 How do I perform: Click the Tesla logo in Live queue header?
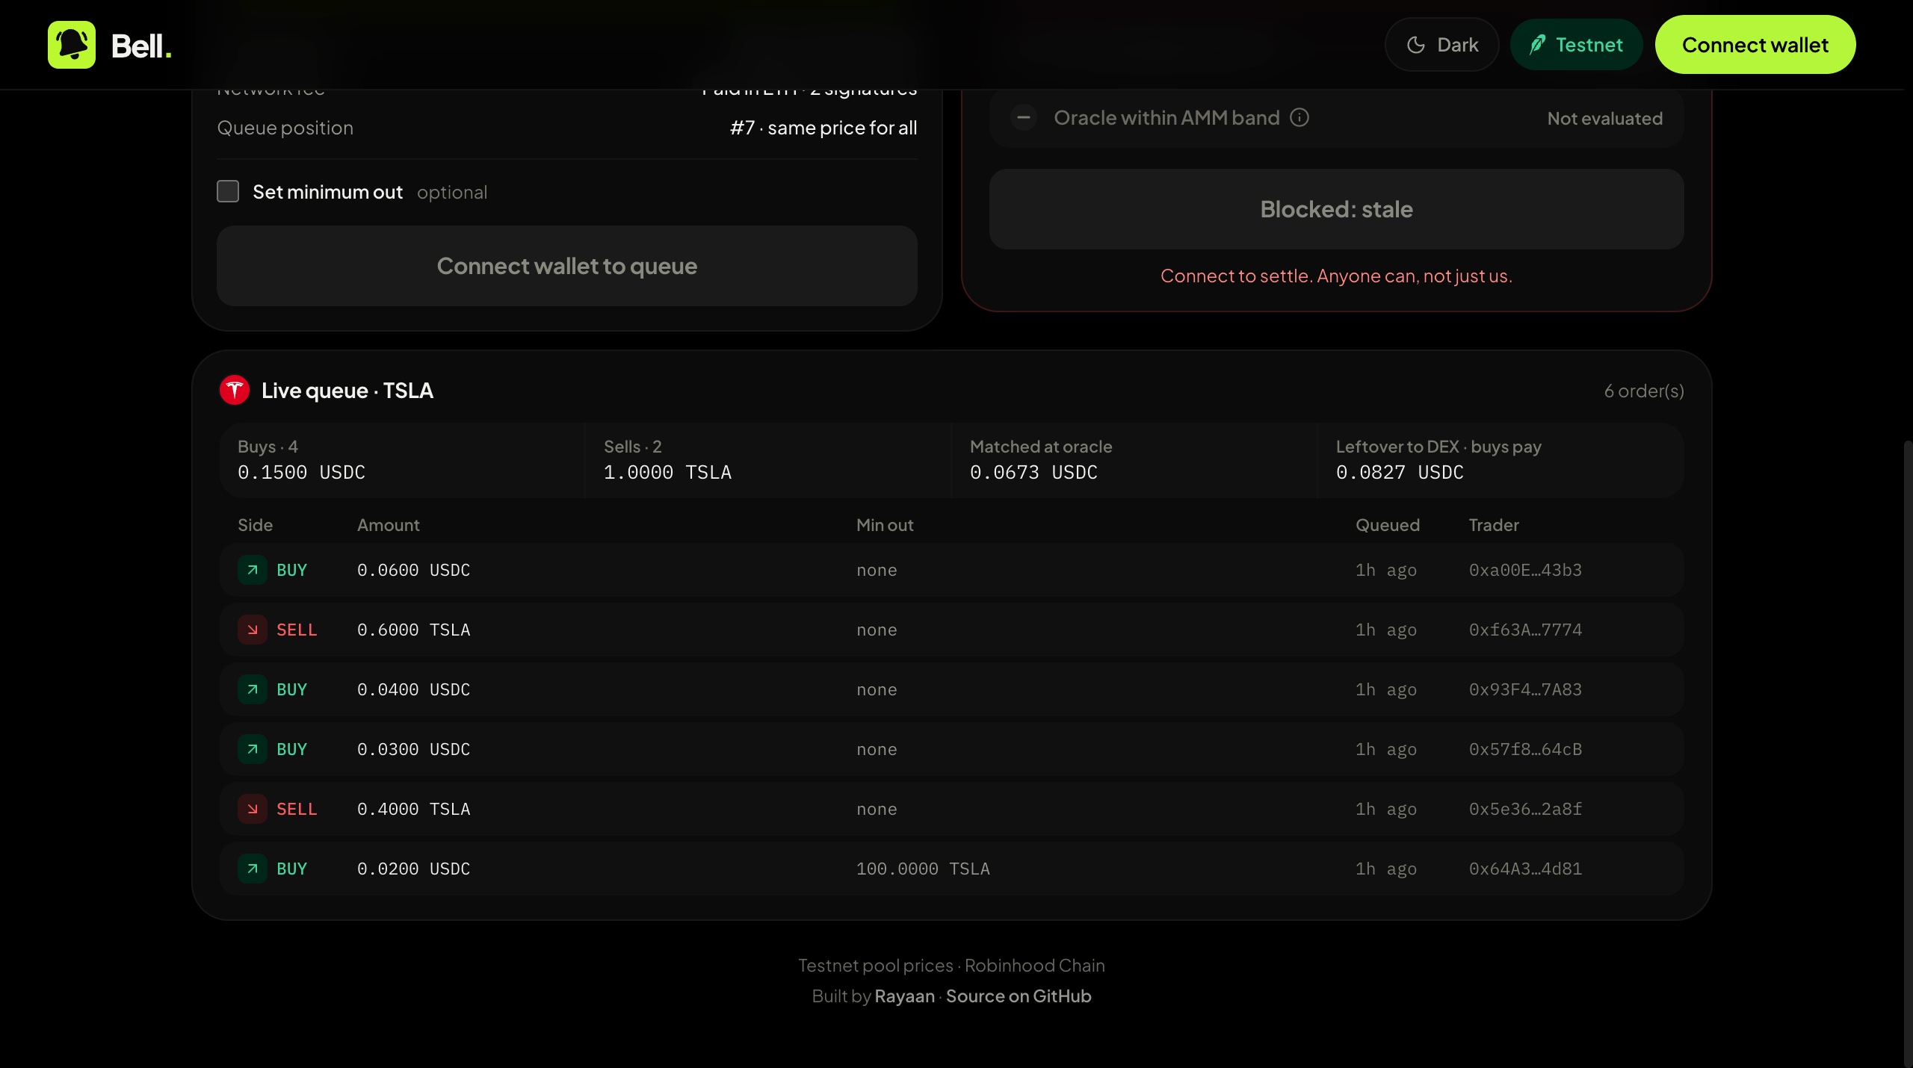pyautogui.click(x=235, y=390)
